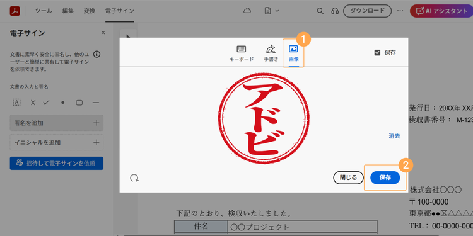Viewport: 473px width, 236px height.
Task: Click 招待して電子サインを依頼 button
Action: (56, 163)
